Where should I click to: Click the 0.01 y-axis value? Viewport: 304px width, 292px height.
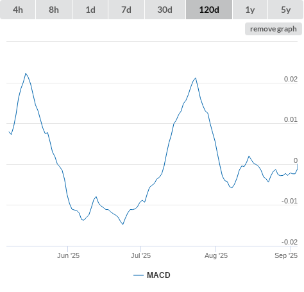point(291,119)
